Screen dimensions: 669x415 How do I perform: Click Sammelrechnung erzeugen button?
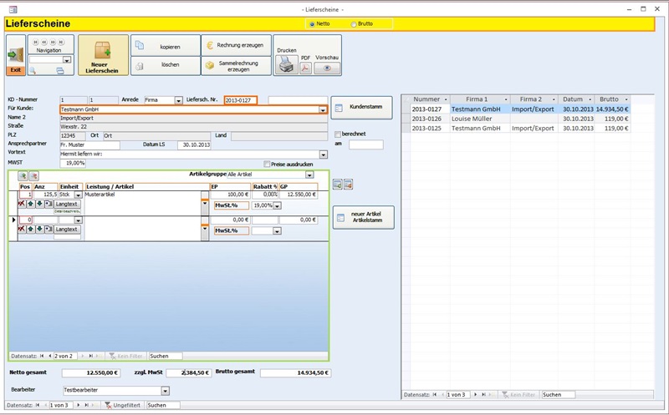point(236,66)
